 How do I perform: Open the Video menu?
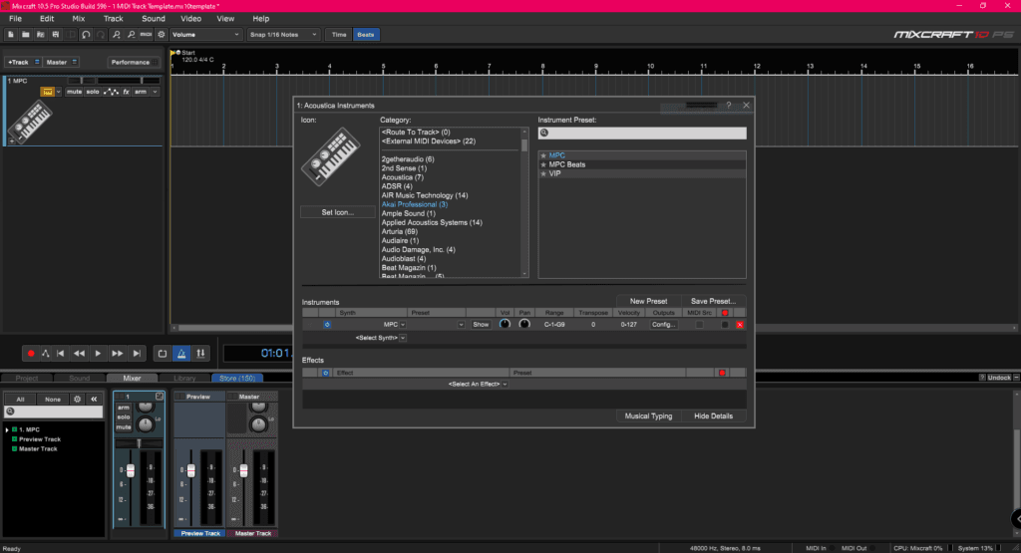[190, 19]
